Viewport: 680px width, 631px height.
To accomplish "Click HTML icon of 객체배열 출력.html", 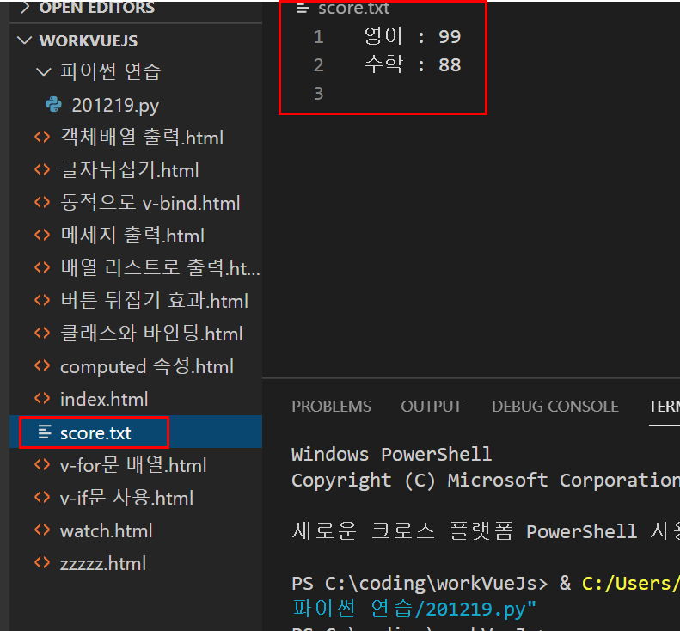I will 42,137.
